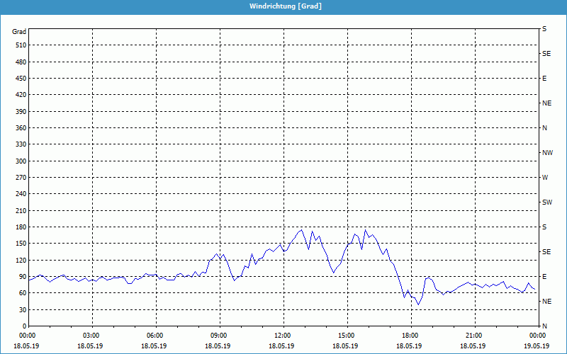Screen dimensions: 567x354
Task: Click the SW compass label on the right axis
Action: click(546, 202)
